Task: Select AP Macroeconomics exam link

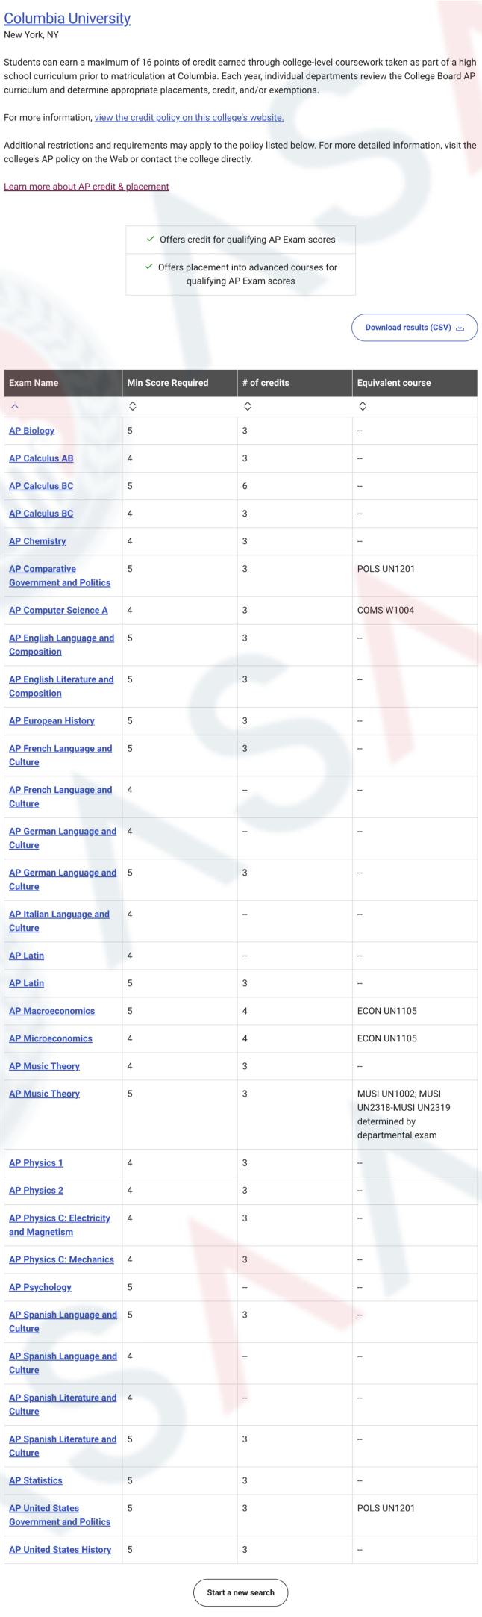Action: [51, 1012]
